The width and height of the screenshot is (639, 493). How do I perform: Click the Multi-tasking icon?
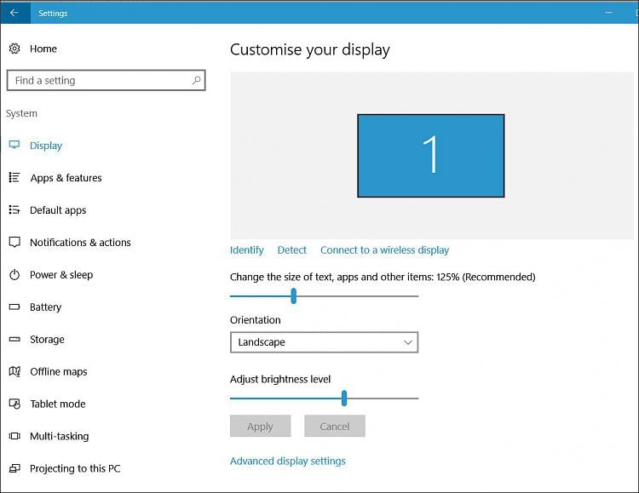[14, 436]
